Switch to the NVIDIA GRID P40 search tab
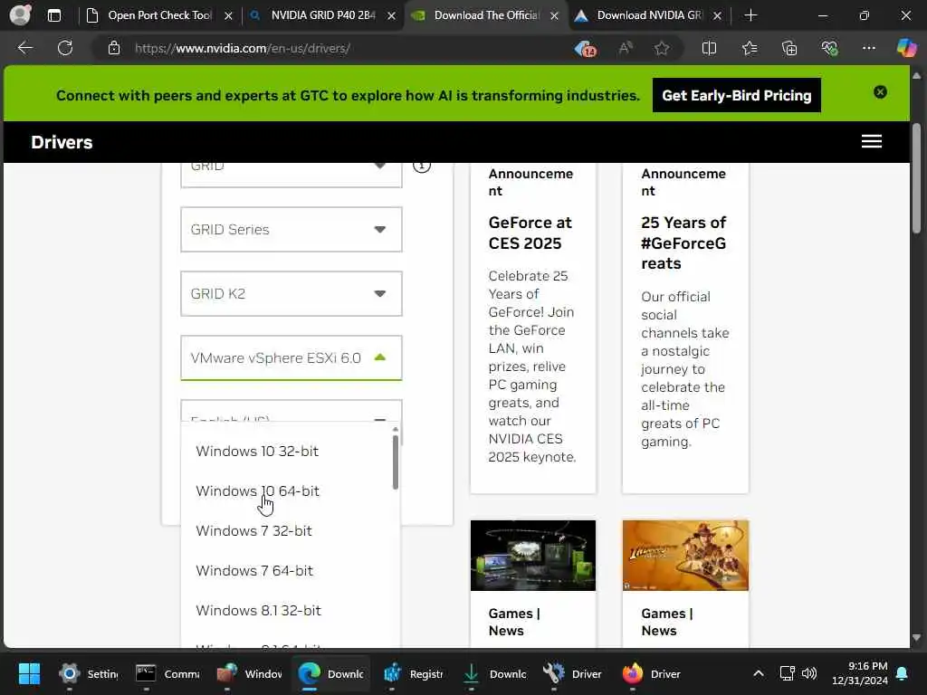Viewport: 927px width, 695px height. click(x=323, y=15)
